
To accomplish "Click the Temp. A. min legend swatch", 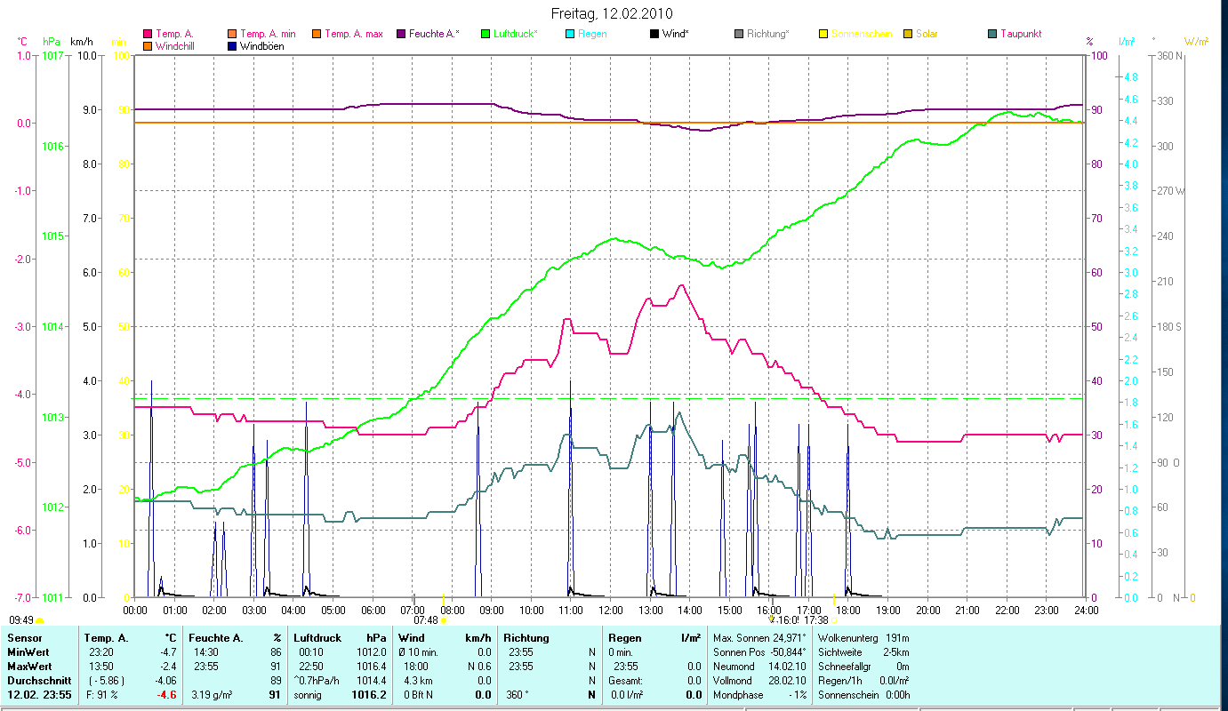I will click(232, 34).
